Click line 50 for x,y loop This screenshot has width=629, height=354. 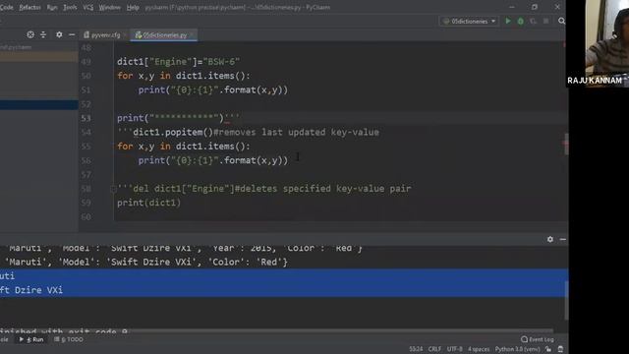pyautogui.click(x=184, y=76)
